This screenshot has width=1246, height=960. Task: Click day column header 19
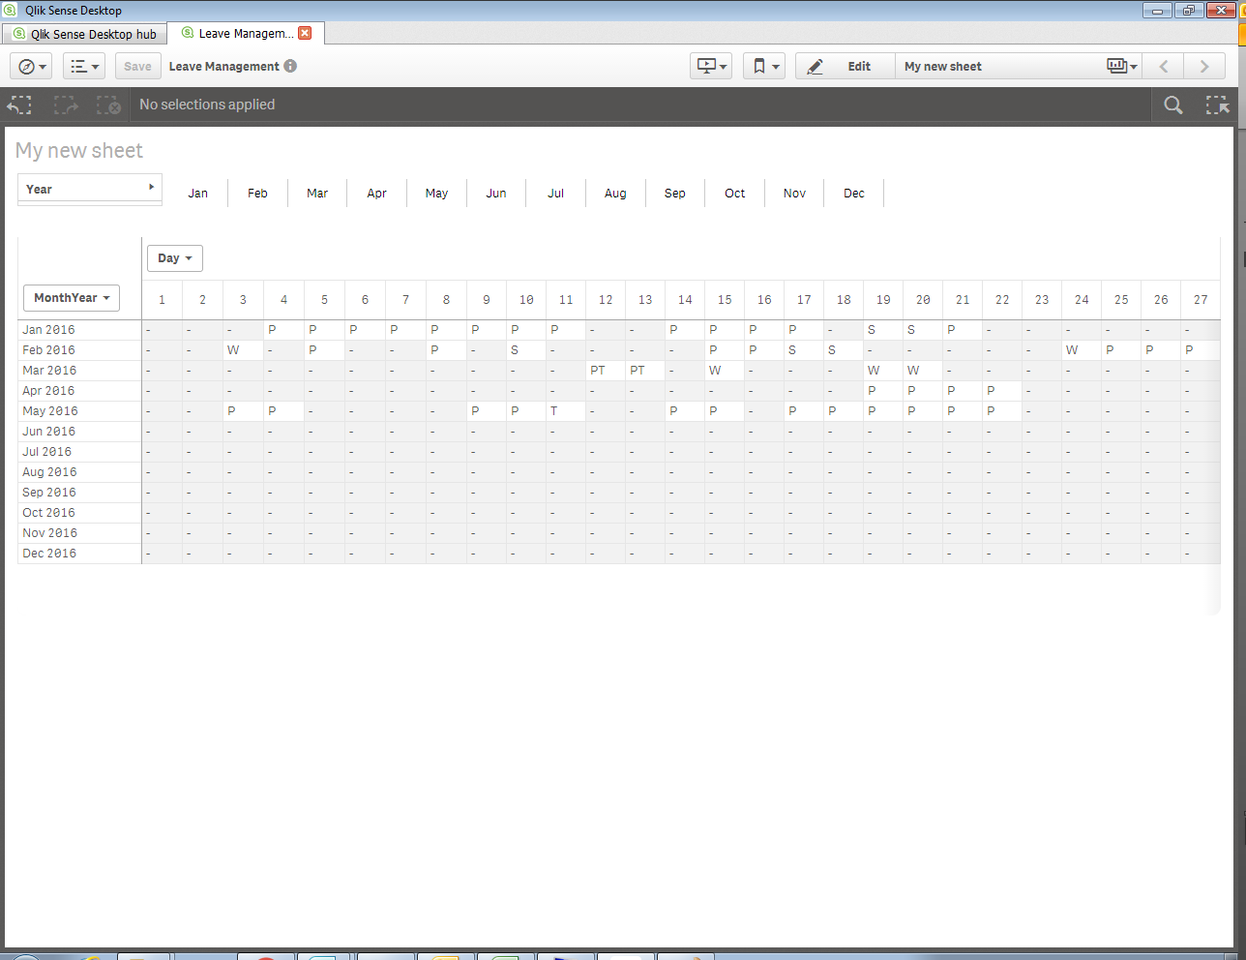[x=883, y=300]
